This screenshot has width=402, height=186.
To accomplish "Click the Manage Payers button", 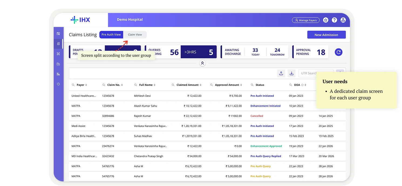I will coord(306,20).
